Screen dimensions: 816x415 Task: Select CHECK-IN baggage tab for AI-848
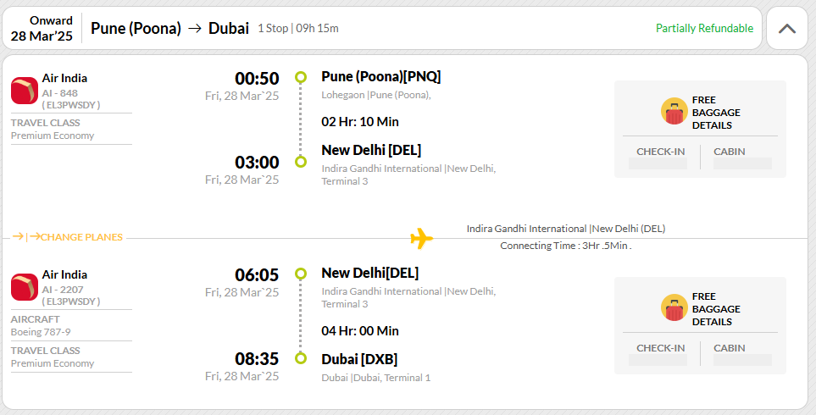[x=660, y=152]
